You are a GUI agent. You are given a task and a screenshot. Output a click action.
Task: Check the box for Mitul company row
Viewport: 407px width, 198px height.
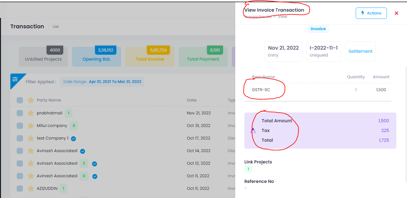coord(20,126)
